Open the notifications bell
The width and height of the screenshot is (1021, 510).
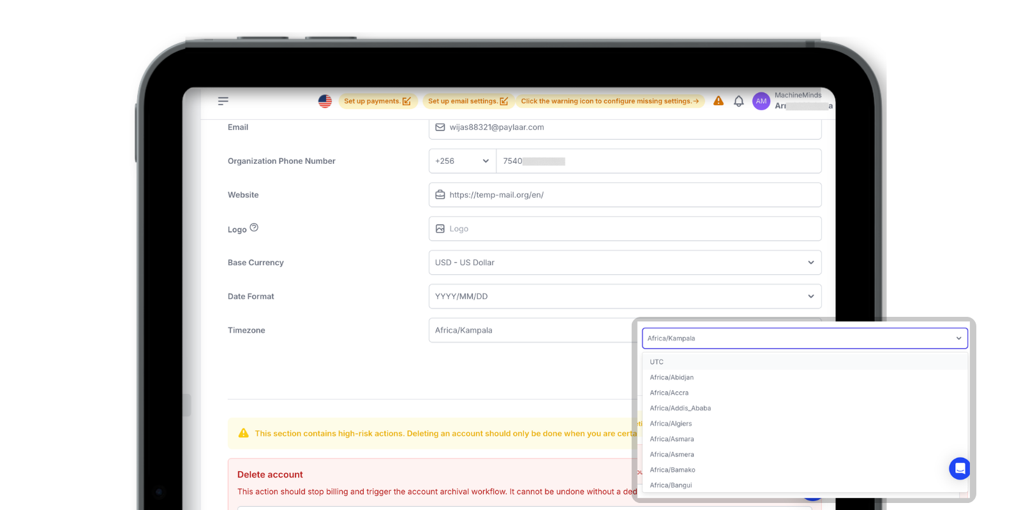pyautogui.click(x=738, y=101)
